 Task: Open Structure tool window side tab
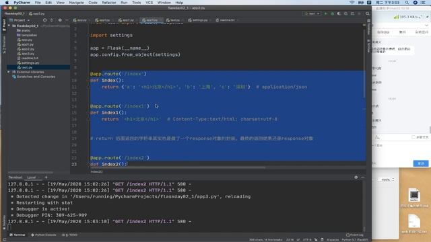click(x=4, y=45)
